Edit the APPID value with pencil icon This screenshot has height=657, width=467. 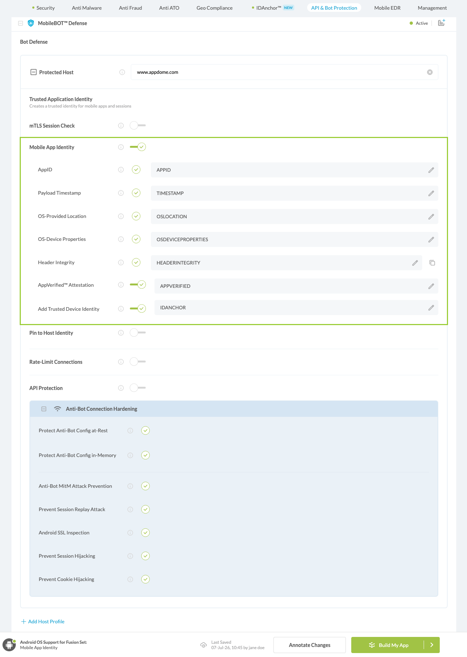click(x=431, y=170)
